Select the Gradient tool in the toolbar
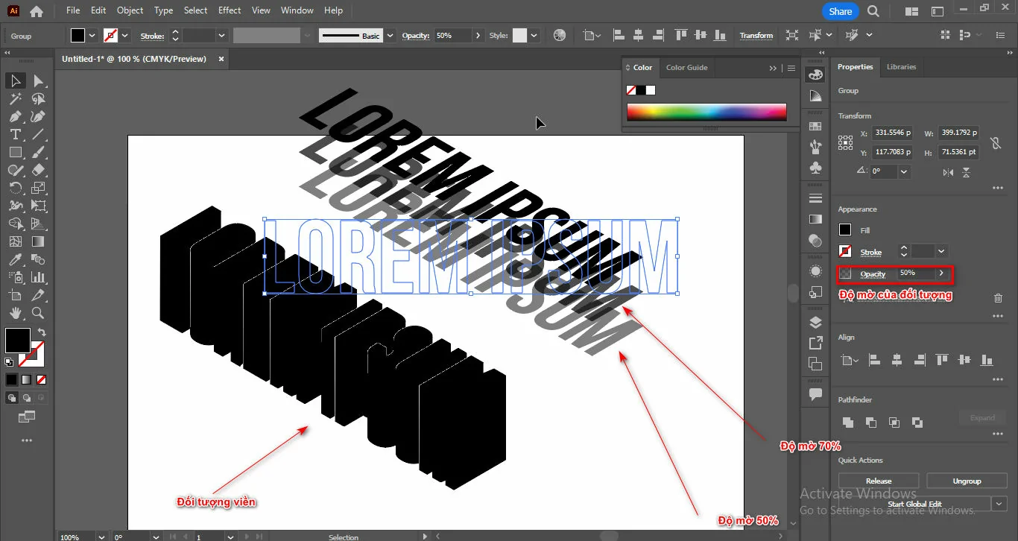 click(x=39, y=240)
